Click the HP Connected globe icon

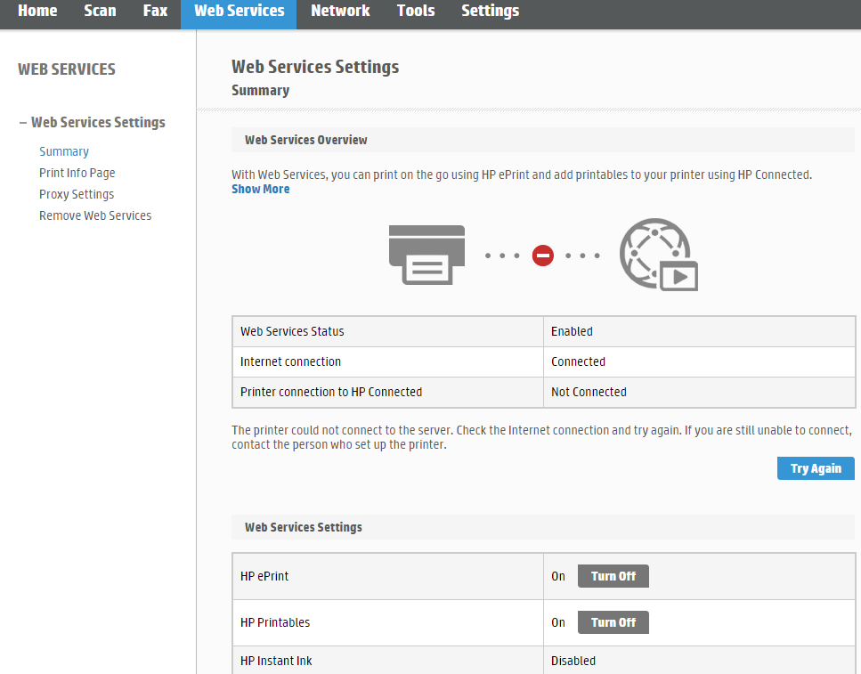click(x=658, y=256)
